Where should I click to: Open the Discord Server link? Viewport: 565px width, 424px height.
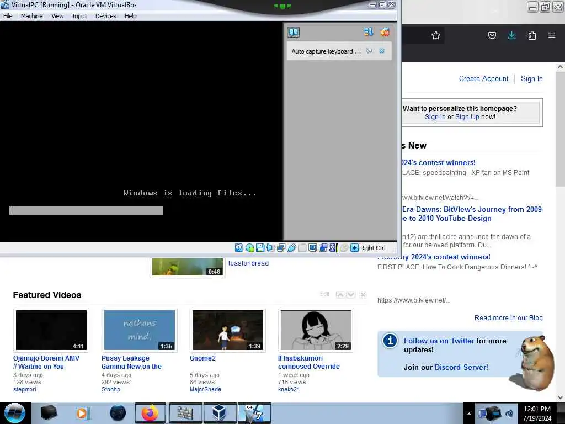tap(461, 367)
